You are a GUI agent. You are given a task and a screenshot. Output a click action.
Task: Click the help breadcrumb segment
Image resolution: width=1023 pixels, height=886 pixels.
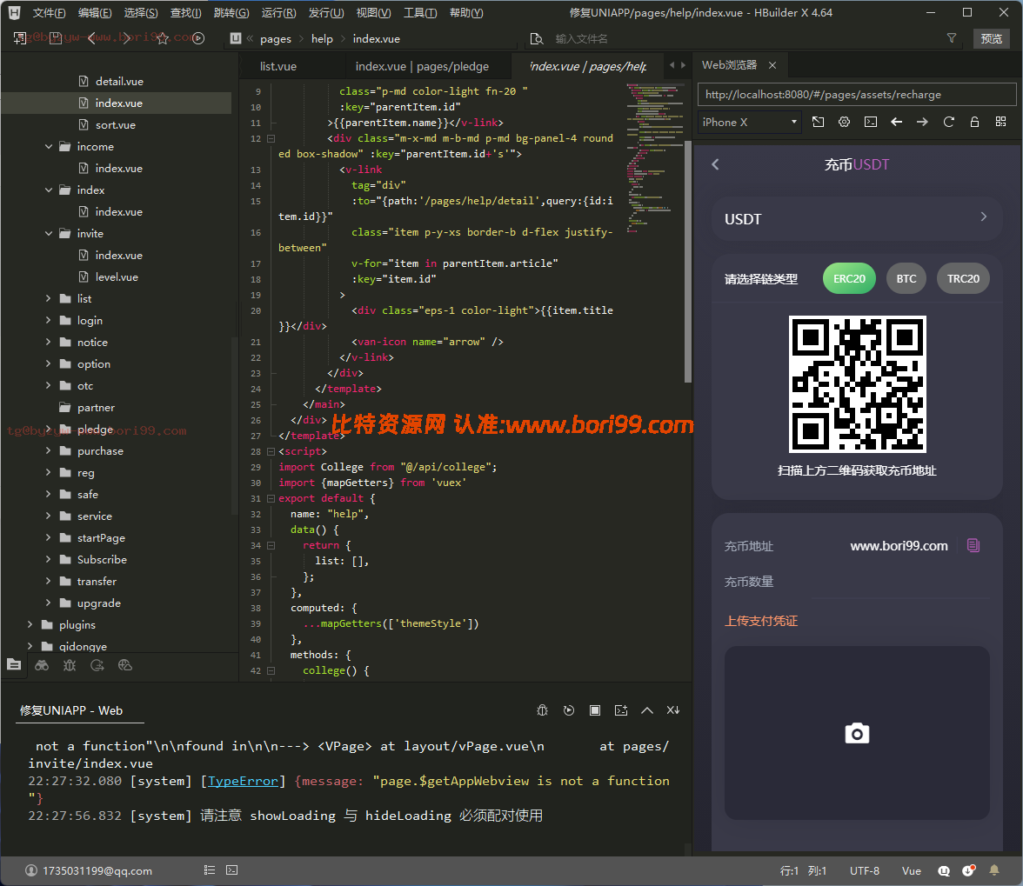[322, 38]
